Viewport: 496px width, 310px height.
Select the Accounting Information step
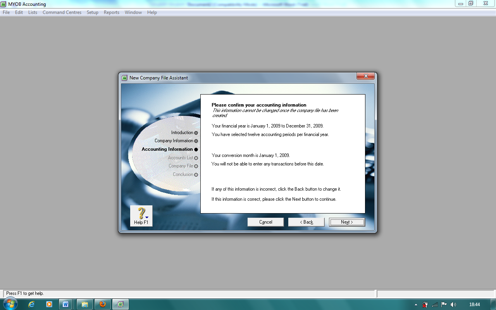[167, 149]
